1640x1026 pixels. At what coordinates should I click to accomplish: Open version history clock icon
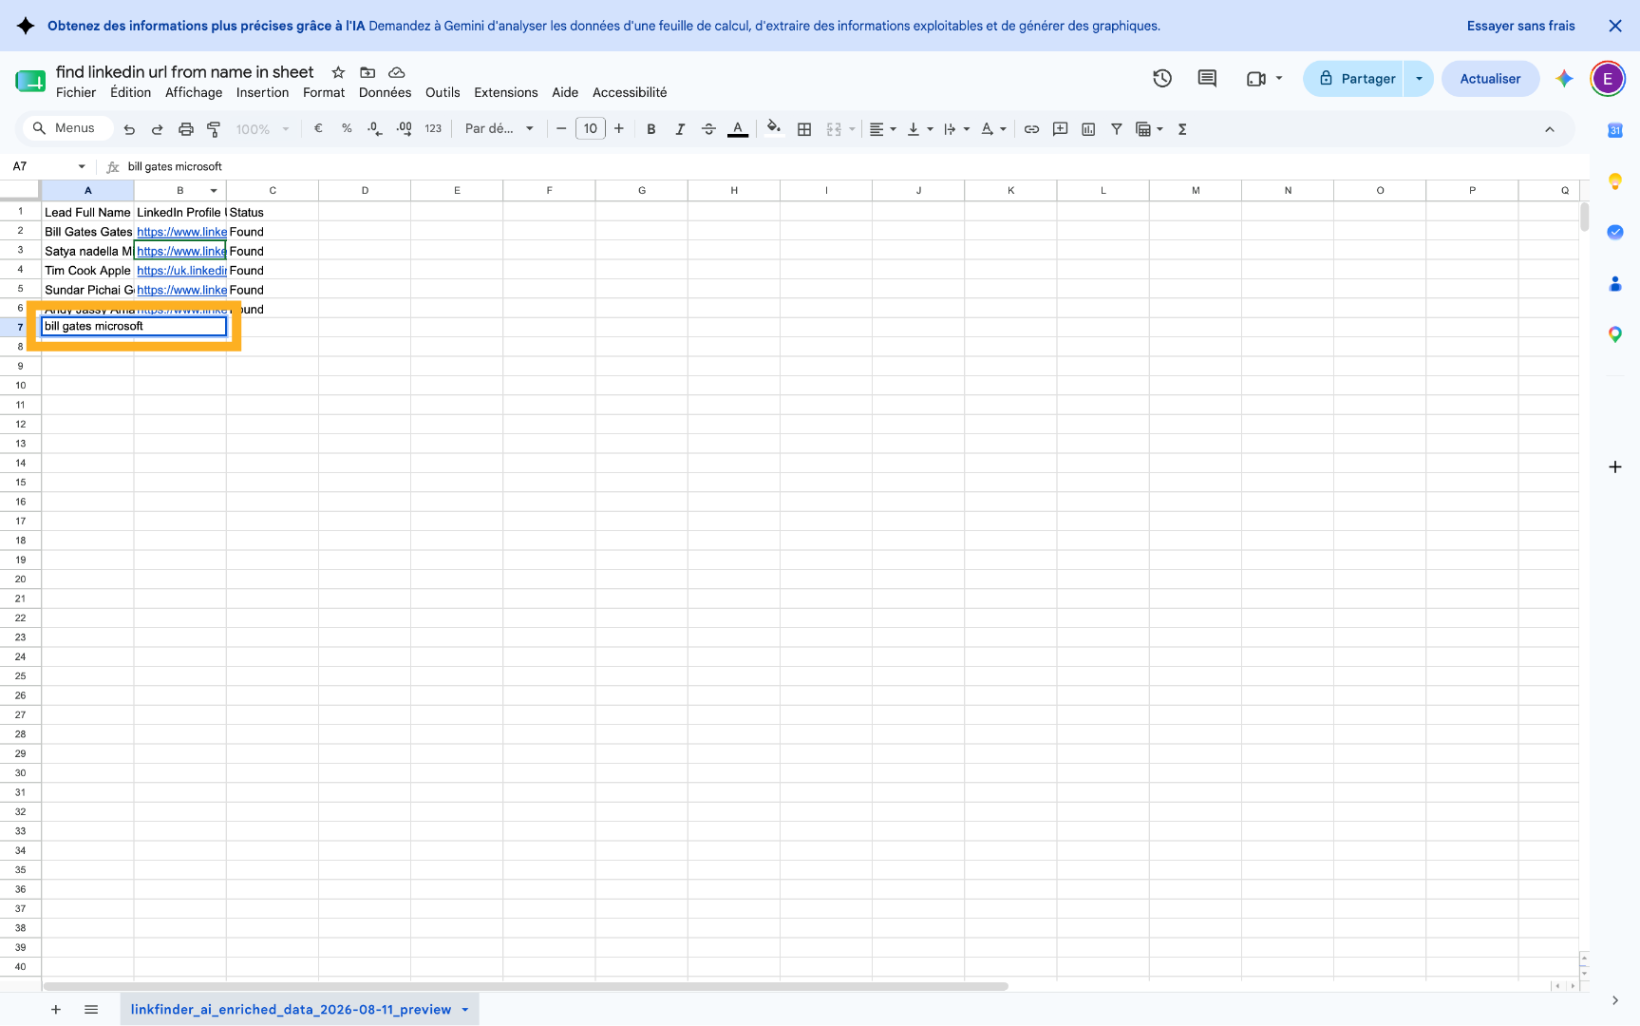1162,79
